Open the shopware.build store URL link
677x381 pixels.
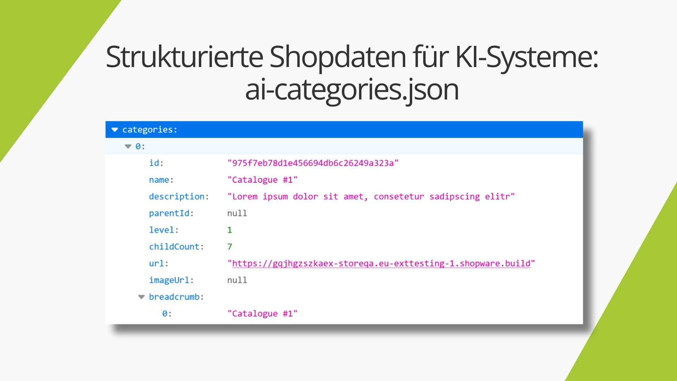381,264
